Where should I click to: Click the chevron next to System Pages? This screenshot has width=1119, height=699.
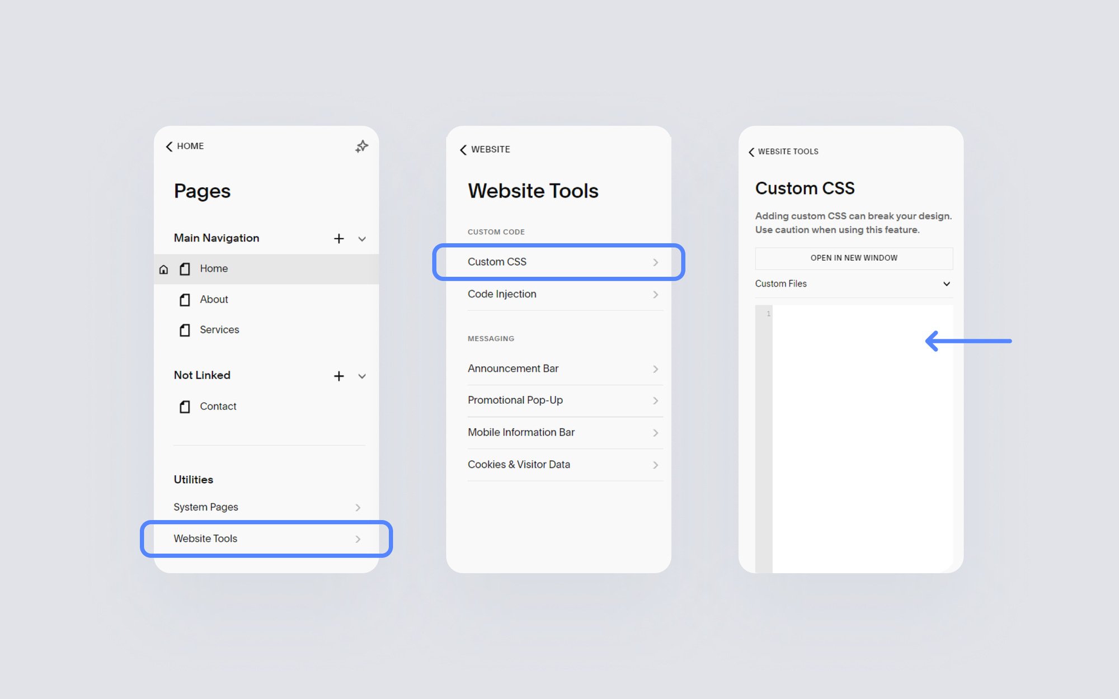(358, 508)
